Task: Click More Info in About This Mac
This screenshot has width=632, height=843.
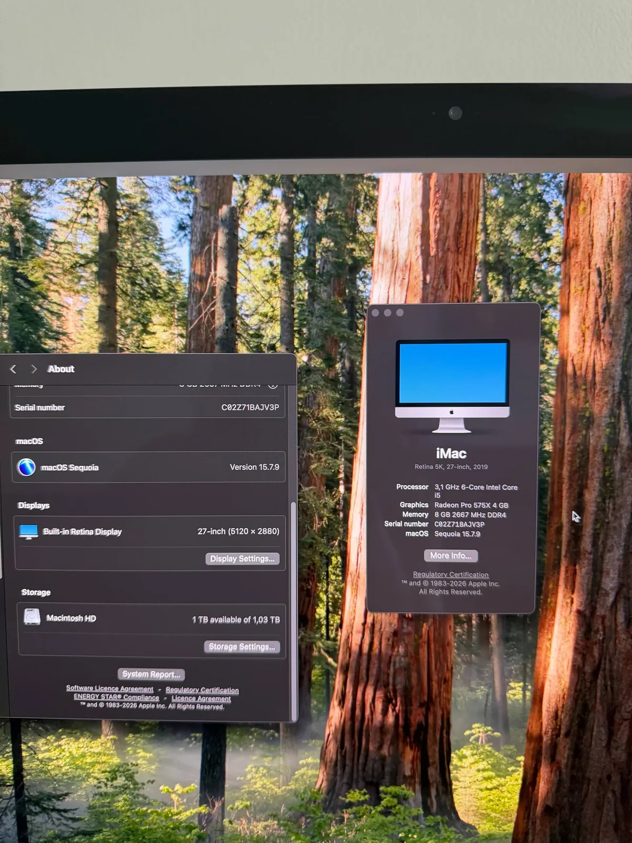Action: tap(451, 556)
